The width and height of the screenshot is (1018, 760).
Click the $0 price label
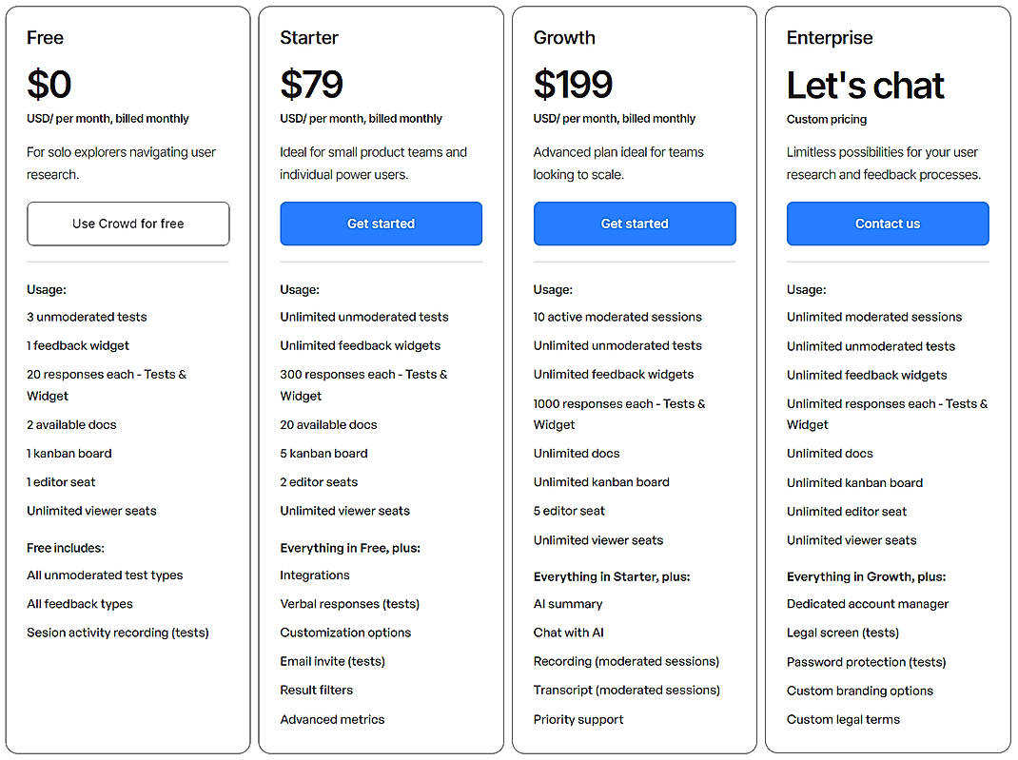[49, 86]
